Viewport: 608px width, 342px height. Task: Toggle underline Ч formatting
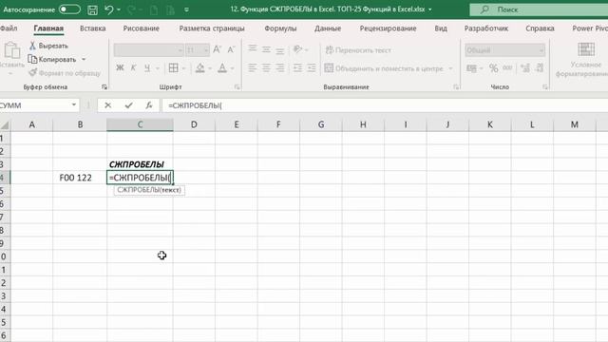coord(147,67)
